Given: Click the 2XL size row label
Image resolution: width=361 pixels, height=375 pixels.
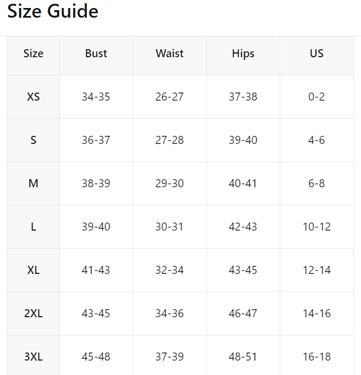Looking at the screenshot, I should (33, 313).
